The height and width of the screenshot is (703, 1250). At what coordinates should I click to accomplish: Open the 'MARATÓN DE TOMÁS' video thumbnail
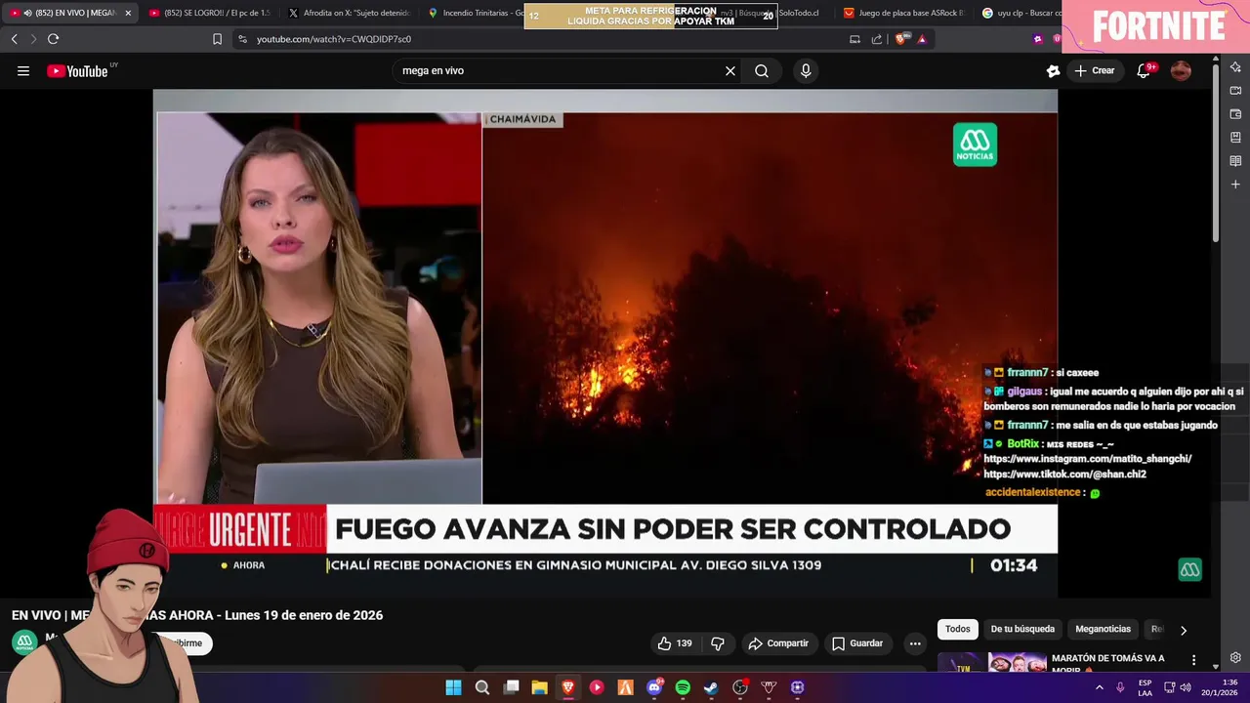click(x=992, y=663)
